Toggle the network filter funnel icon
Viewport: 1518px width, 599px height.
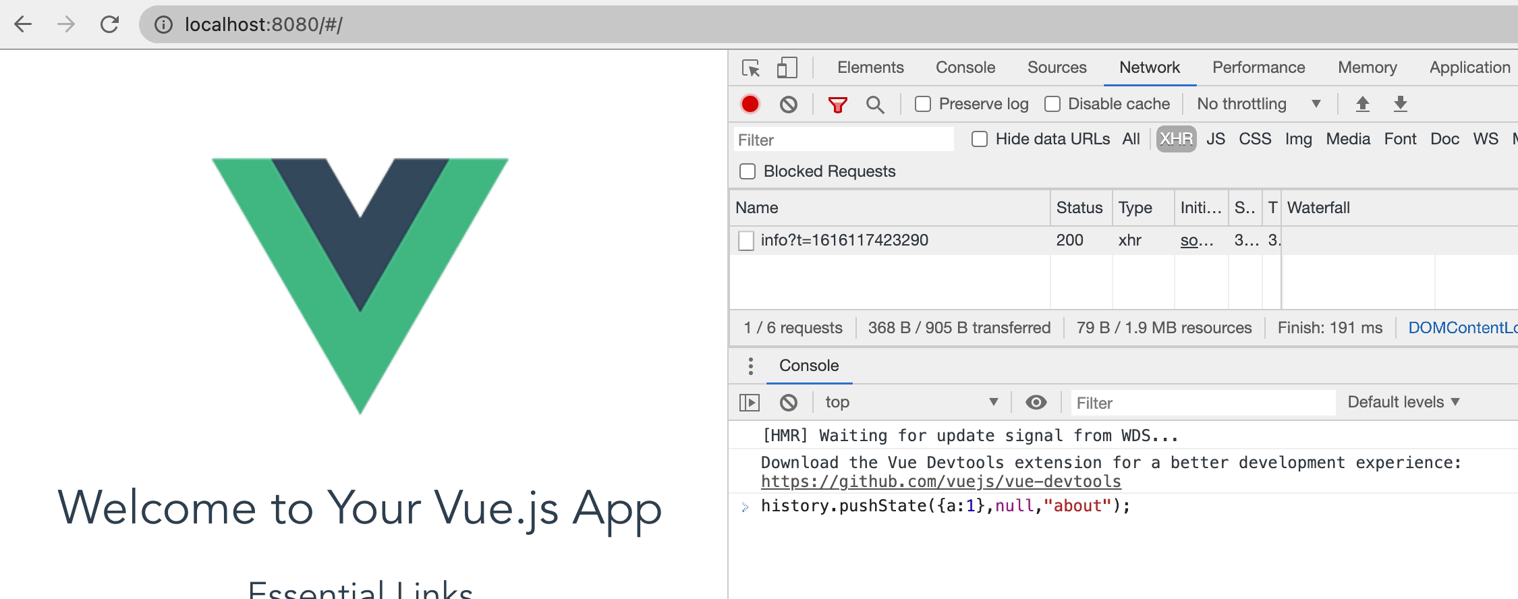pyautogui.click(x=837, y=105)
